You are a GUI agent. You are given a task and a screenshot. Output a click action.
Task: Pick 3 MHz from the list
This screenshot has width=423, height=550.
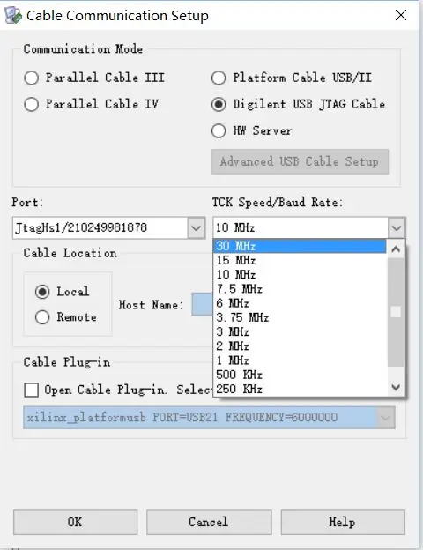[x=300, y=331]
